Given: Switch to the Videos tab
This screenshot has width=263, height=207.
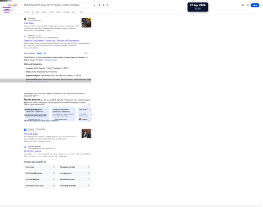Looking at the screenshot, I should point(58,12).
